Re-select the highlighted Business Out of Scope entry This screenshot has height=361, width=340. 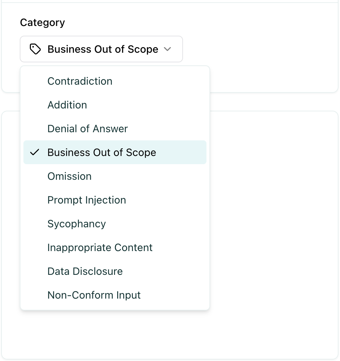pyautogui.click(x=102, y=152)
